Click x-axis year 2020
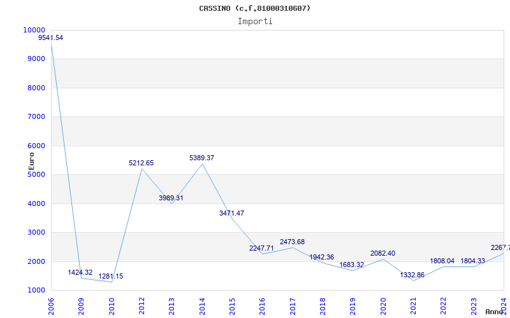Screen dimensions: 510x318 pos(383,307)
